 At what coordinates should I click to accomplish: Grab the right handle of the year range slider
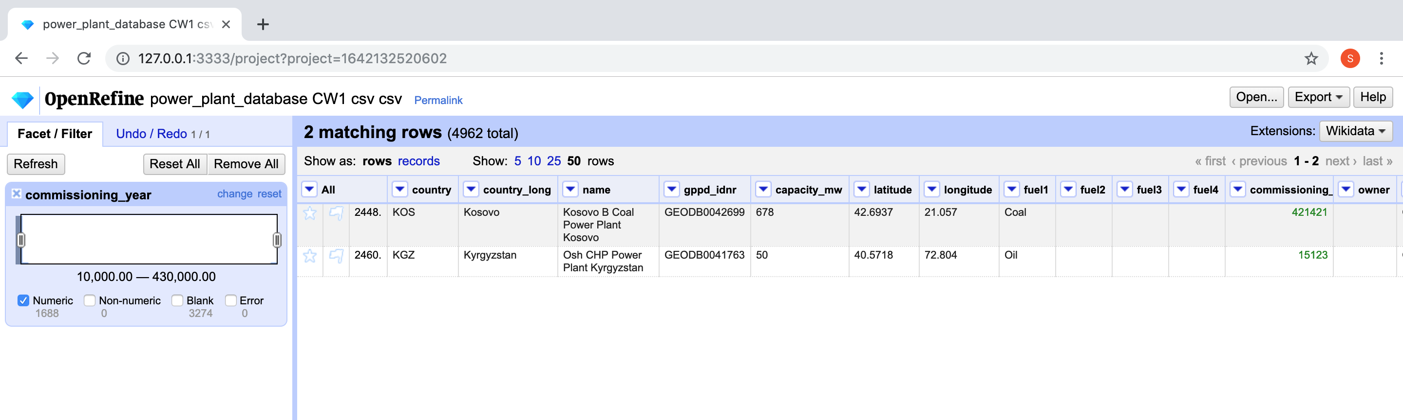(x=277, y=240)
